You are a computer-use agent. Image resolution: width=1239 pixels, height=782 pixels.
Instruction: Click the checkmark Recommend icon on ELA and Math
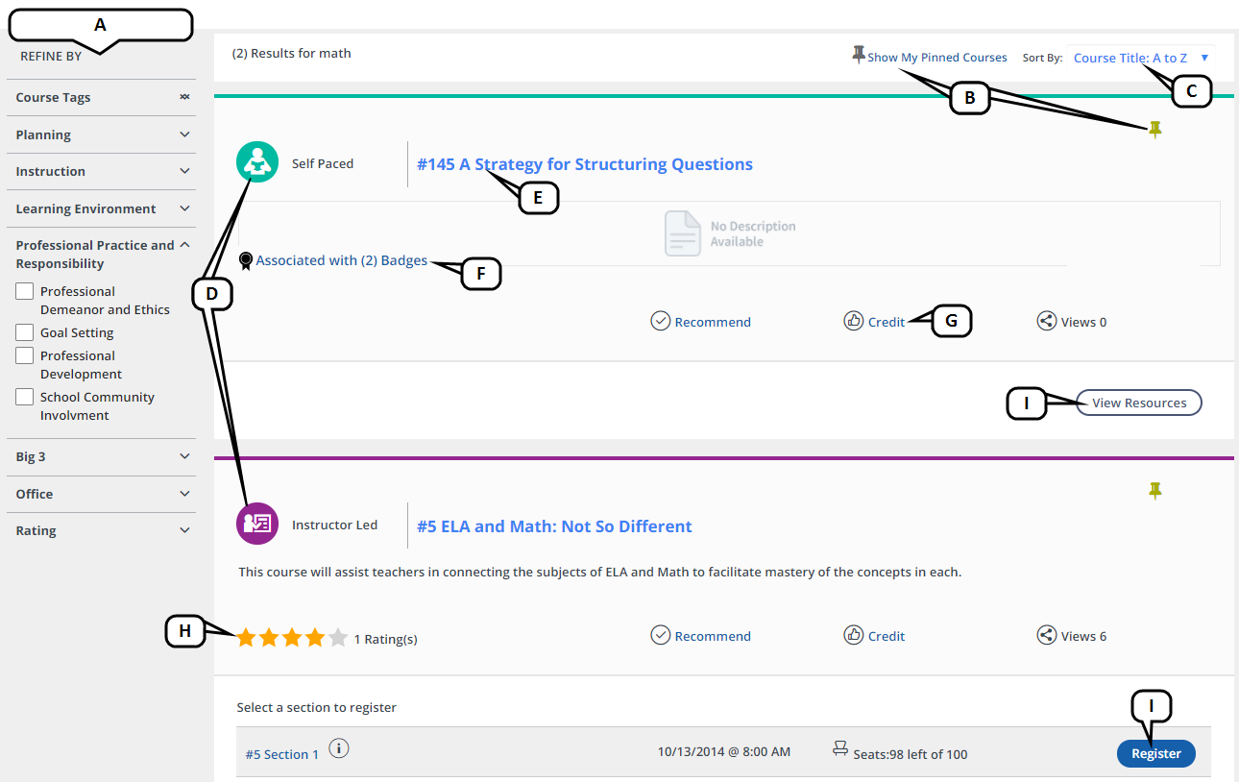[660, 635]
